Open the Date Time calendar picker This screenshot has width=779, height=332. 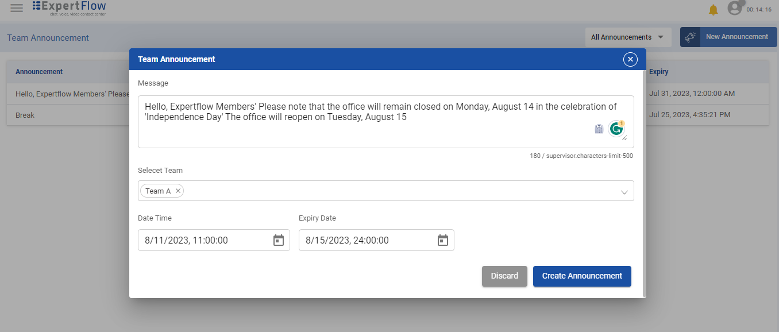(x=278, y=240)
